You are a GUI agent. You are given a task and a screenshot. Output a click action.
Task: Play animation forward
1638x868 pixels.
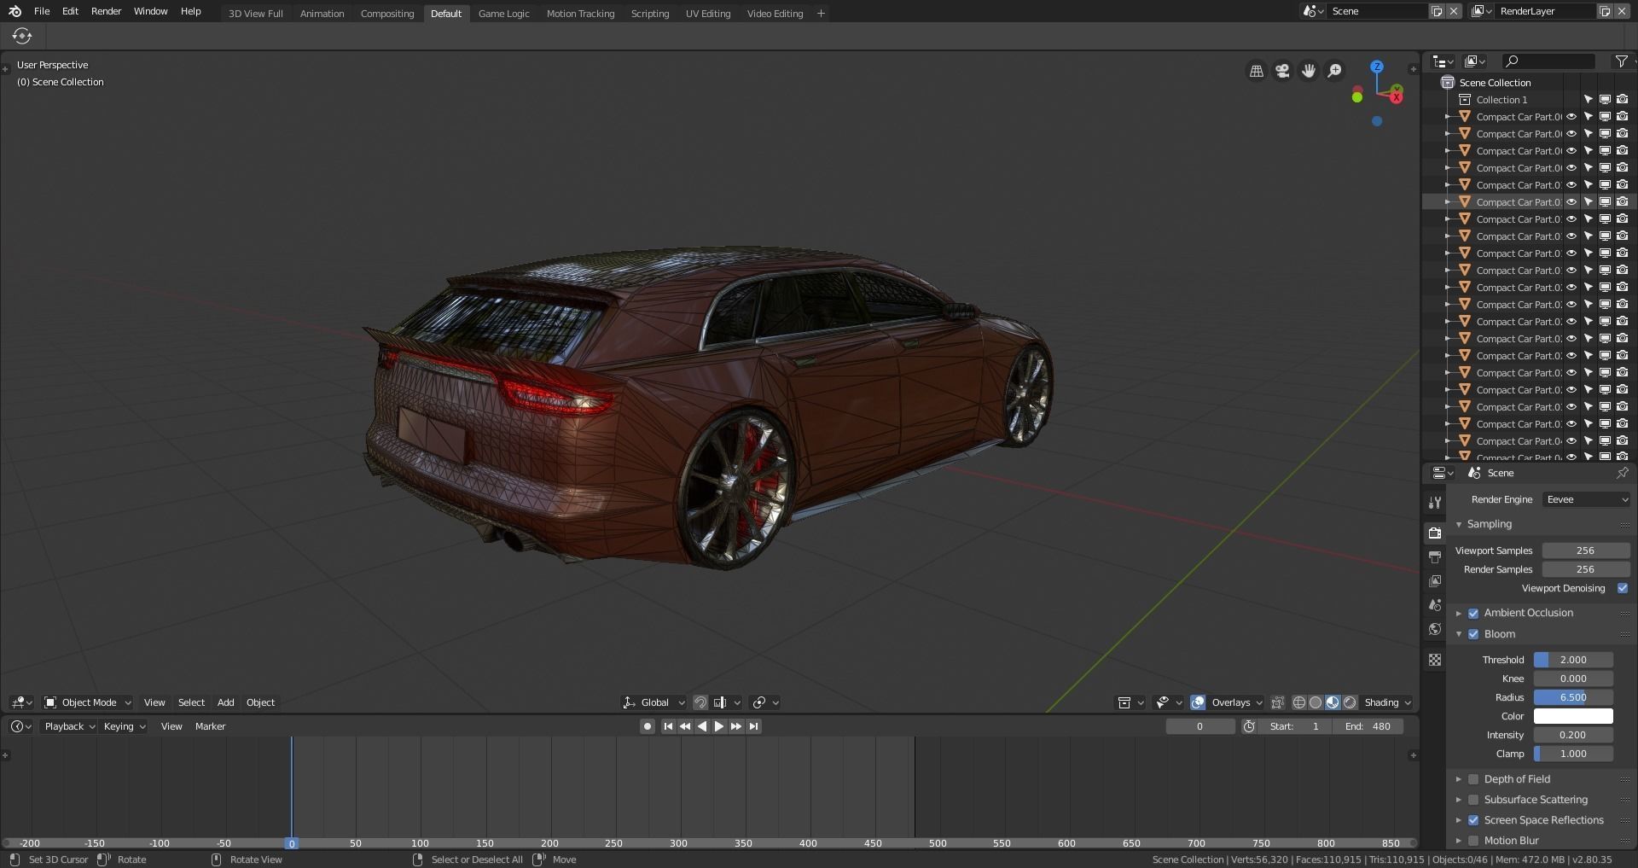pyautogui.click(x=719, y=726)
